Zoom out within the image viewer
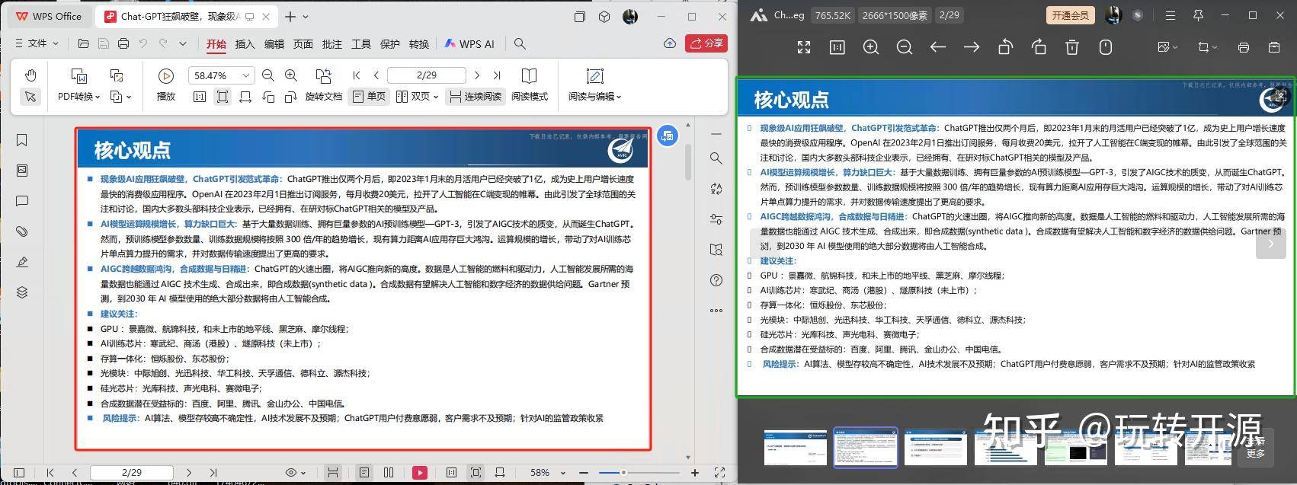The image size is (1297, 485). pyautogui.click(x=905, y=47)
